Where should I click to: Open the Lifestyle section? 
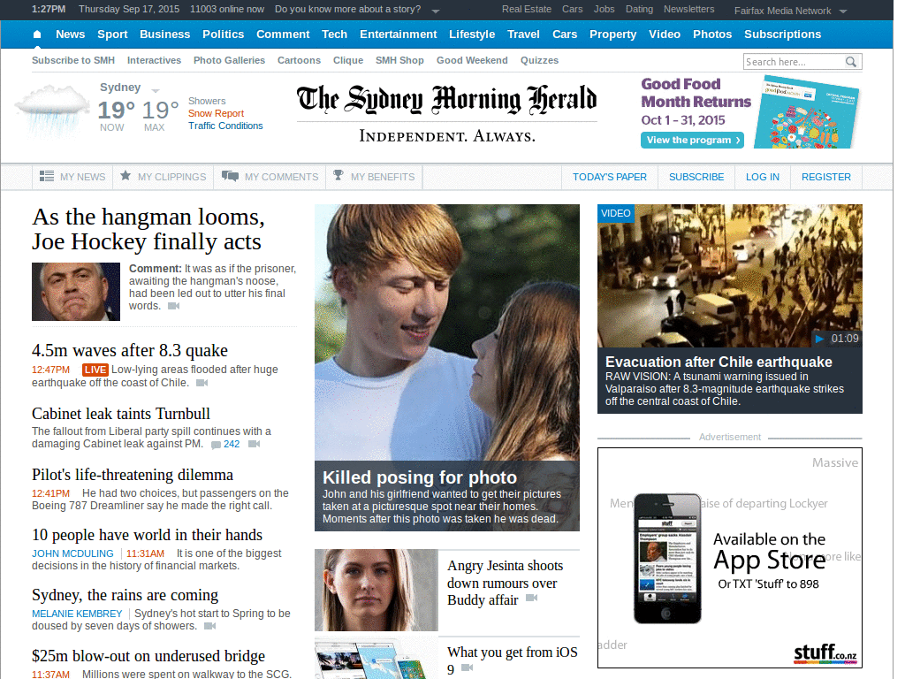click(472, 34)
